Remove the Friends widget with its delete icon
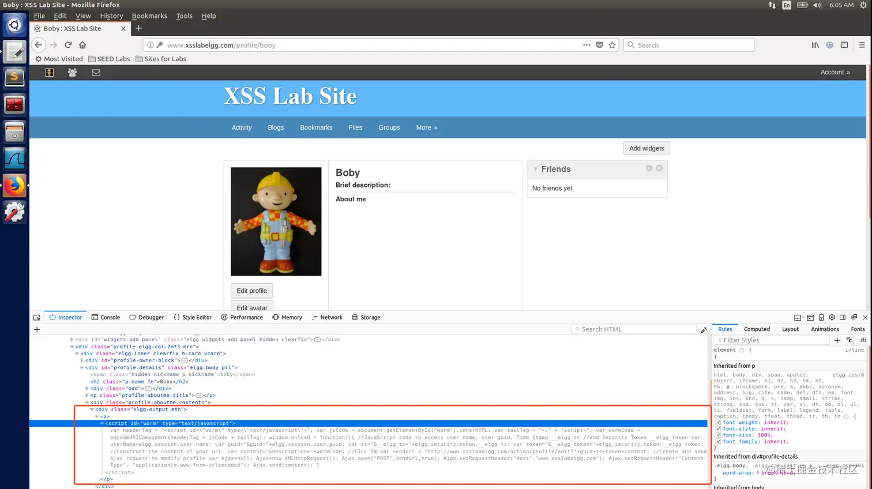Image resolution: width=872 pixels, height=489 pixels. coord(659,168)
